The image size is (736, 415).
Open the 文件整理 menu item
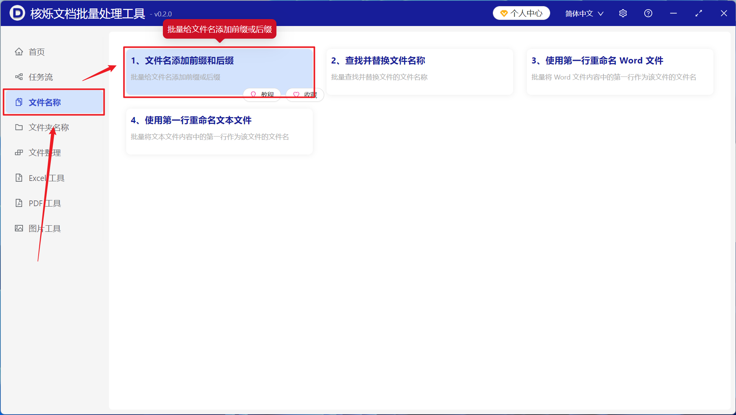point(54,153)
